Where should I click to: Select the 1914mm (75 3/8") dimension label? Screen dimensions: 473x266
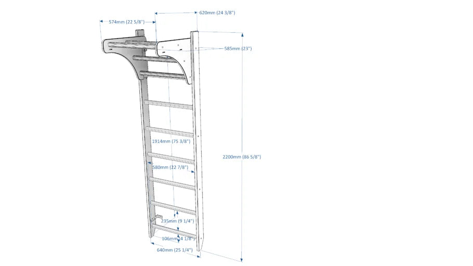[171, 141]
